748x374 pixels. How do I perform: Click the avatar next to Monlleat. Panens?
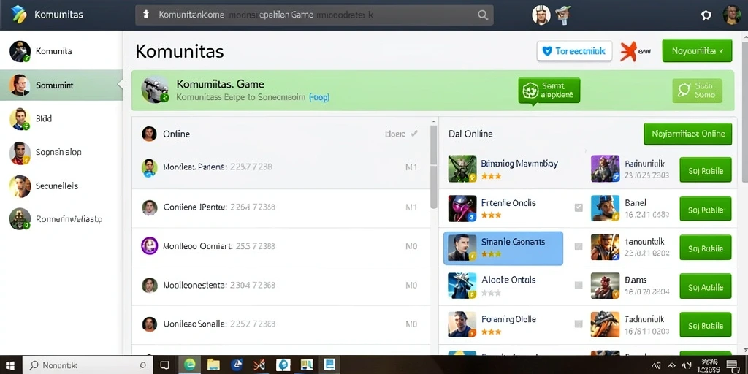click(149, 167)
